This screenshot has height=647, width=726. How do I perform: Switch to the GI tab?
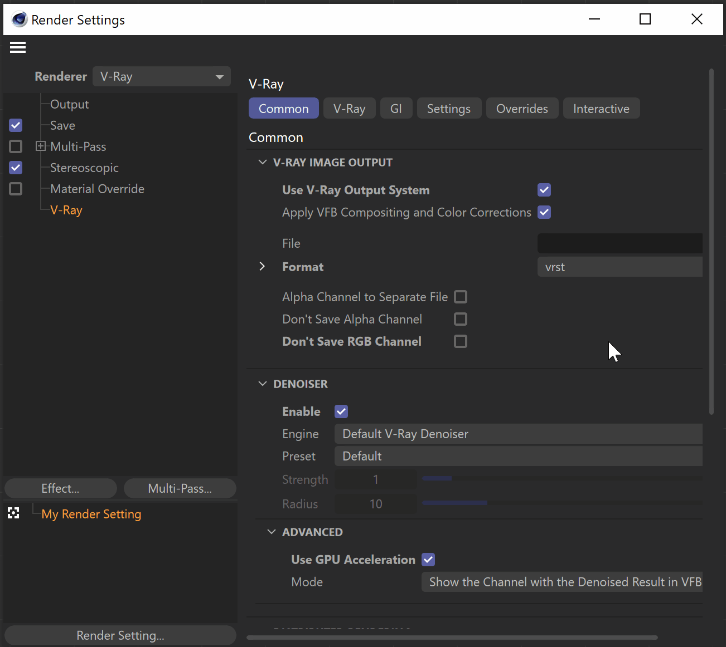coord(396,109)
